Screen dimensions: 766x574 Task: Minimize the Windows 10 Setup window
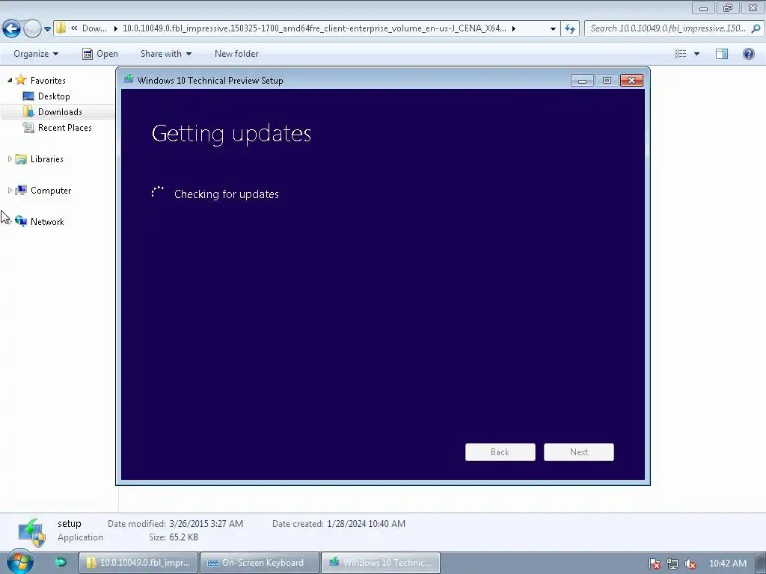pos(582,81)
